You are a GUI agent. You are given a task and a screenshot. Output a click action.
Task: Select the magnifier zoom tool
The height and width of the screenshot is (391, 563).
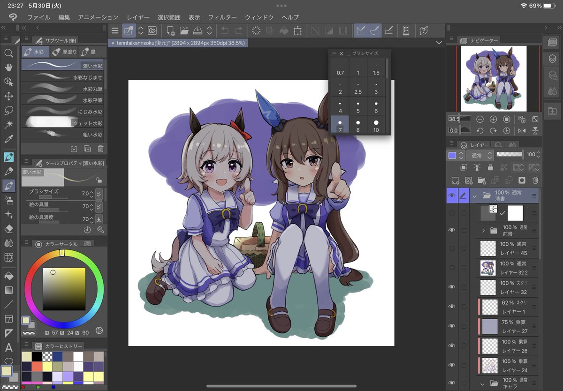click(8, 53)
